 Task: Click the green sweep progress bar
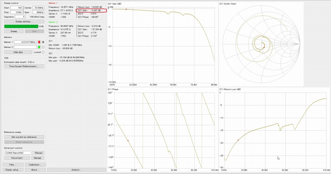(x=21, y=27)
